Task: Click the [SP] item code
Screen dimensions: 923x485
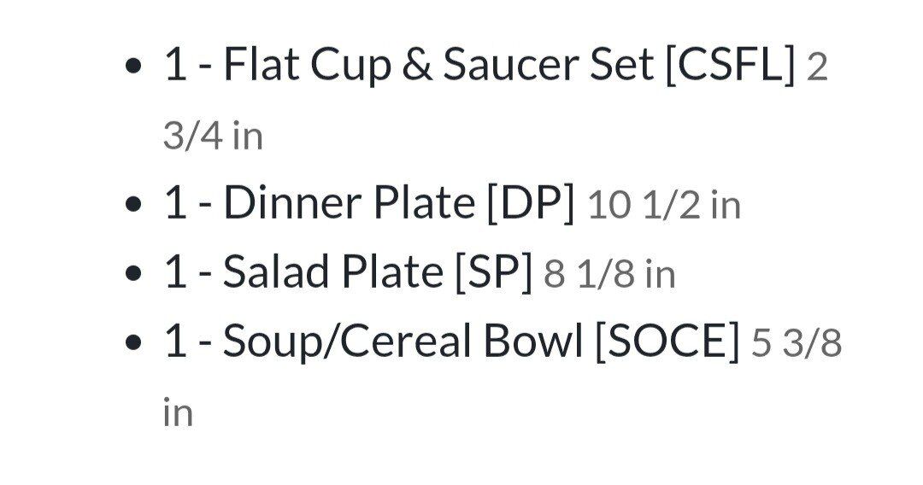Action: coord(494,273)
